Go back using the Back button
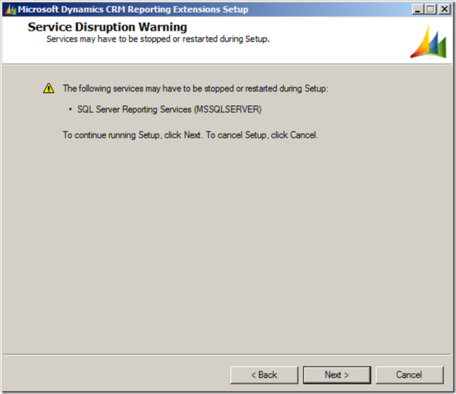 click(x=264, y=375)
